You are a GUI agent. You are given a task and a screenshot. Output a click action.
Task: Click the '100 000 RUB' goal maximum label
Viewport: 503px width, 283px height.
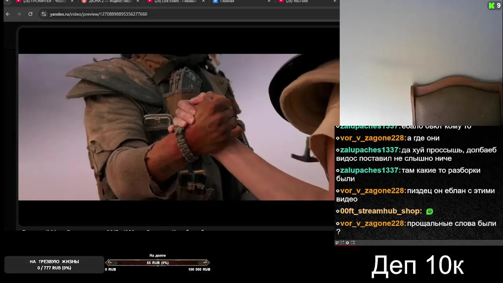[x=199, y=270]
